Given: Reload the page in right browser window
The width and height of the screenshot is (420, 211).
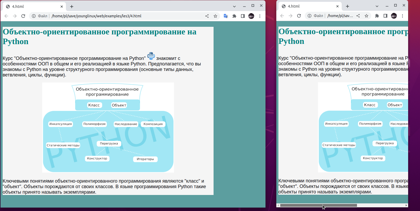Looking at the screenshot, I should coord(299,16).
